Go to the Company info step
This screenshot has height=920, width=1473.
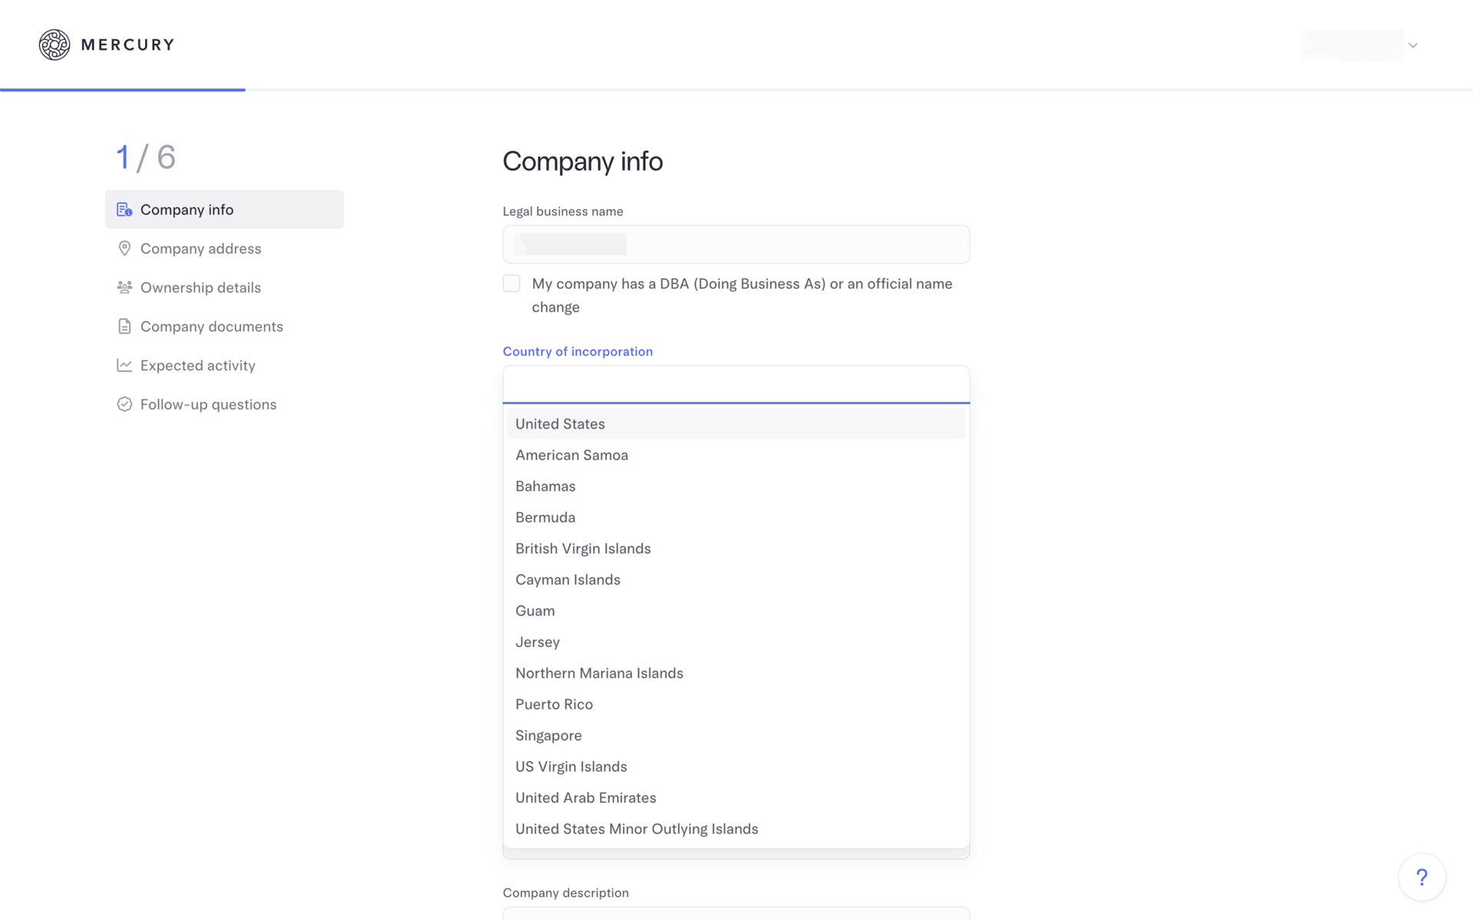click(224, 209)
